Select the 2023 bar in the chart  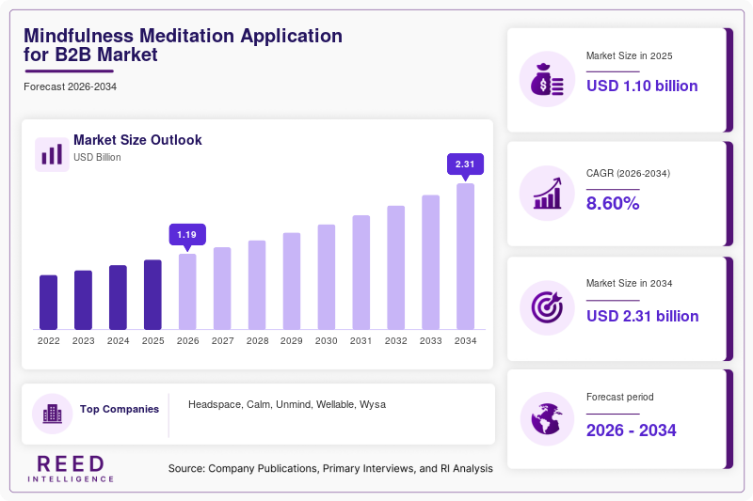[x=83, y=300]
